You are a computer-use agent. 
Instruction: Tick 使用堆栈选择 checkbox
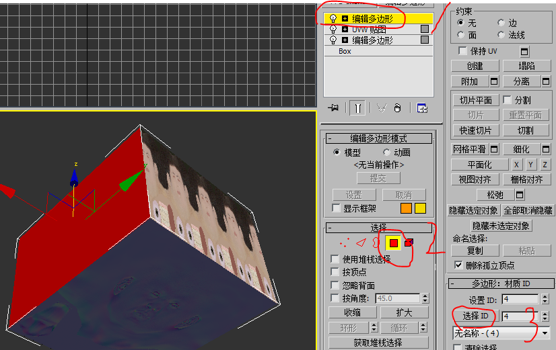tap(335, 259)
